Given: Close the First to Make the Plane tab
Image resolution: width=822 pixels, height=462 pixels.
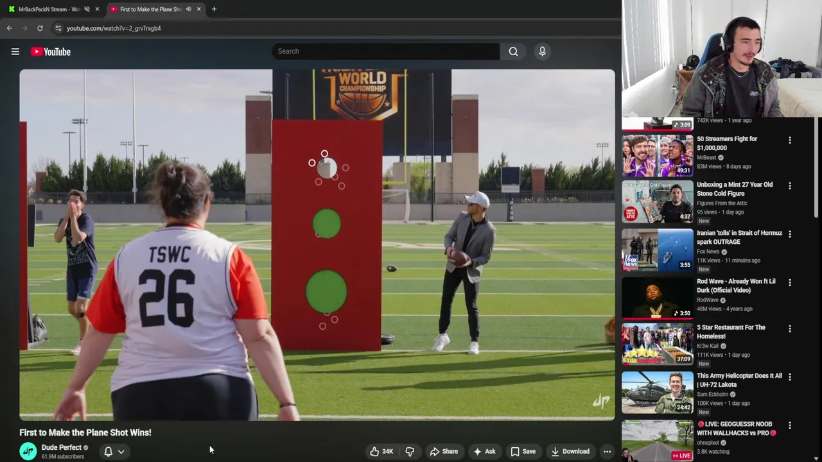Looking at the screenshot, I should (198, 9).
